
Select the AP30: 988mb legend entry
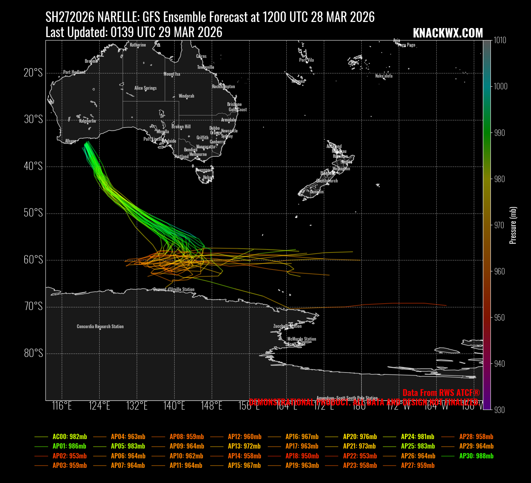pyautogui.click(x=476, y=456)
